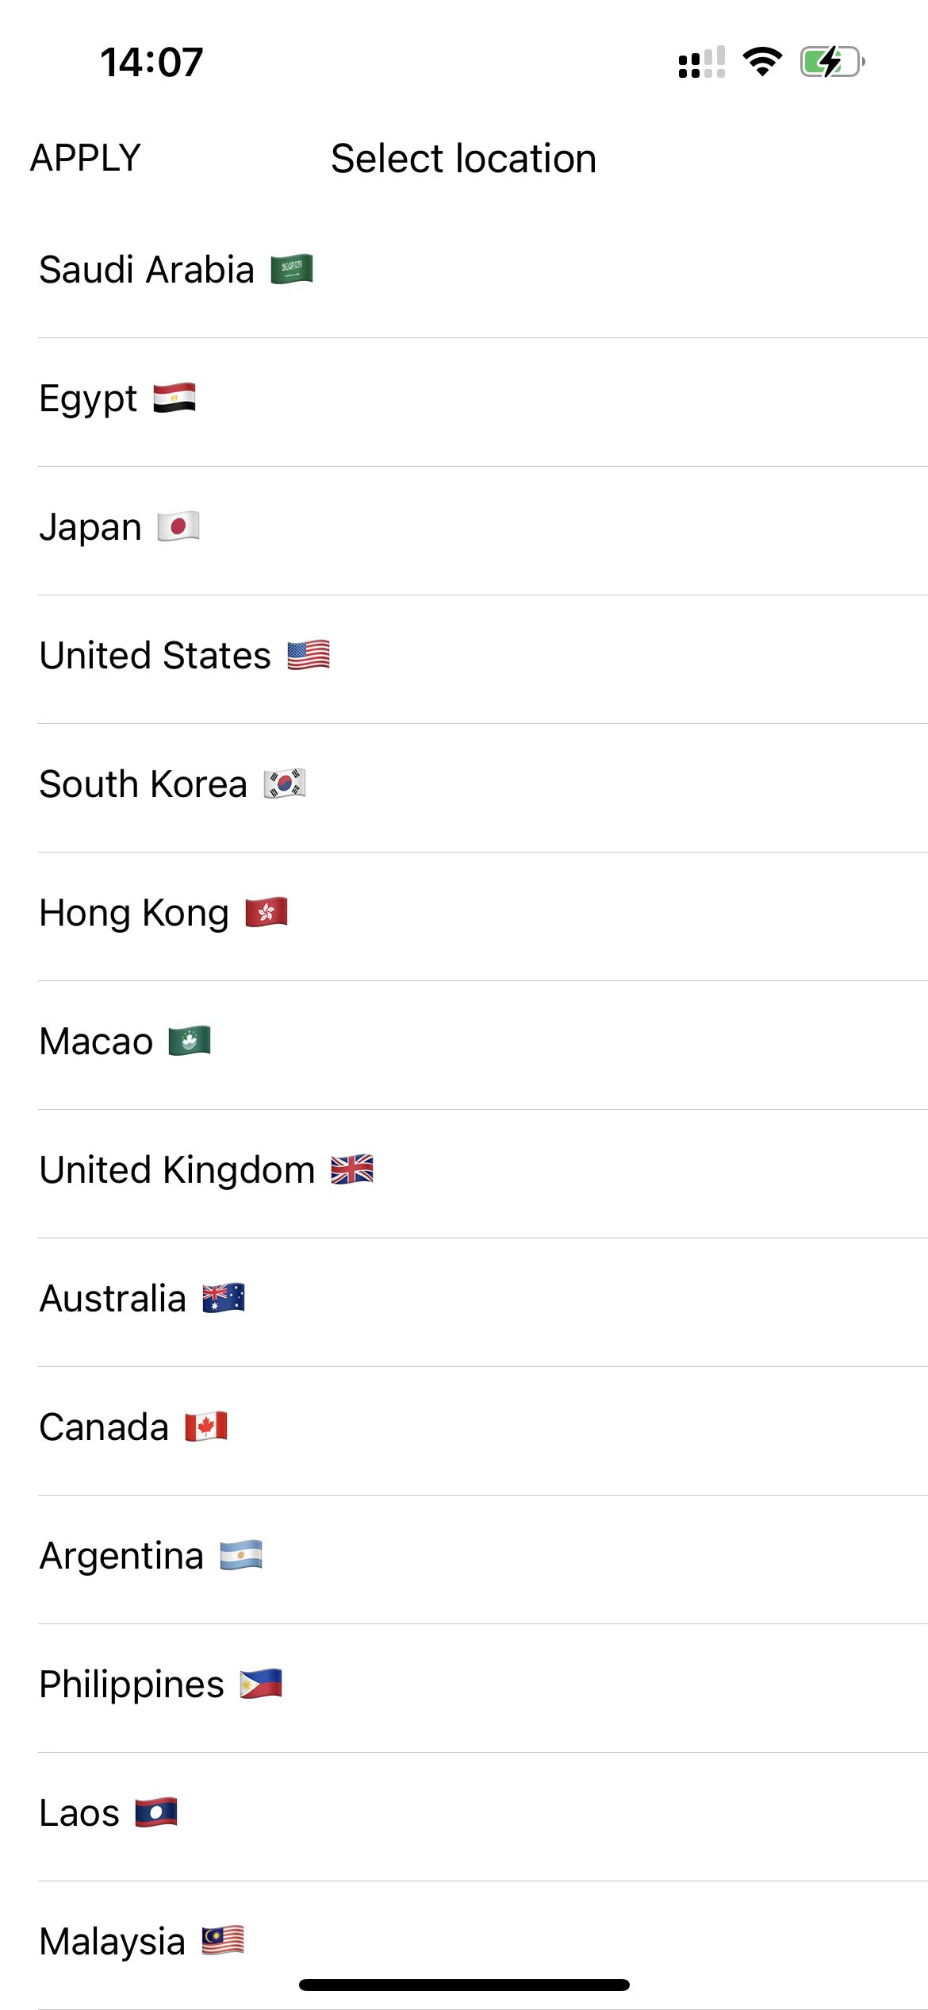Screen dimensions: 928x2010
Task: Tap the battery charging indicator
Action: [x=831, y=62]
